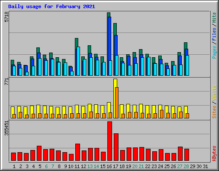The image size is (219, 171).
Task: Select day 9 on the x-axis
Action: coord(65,166)
